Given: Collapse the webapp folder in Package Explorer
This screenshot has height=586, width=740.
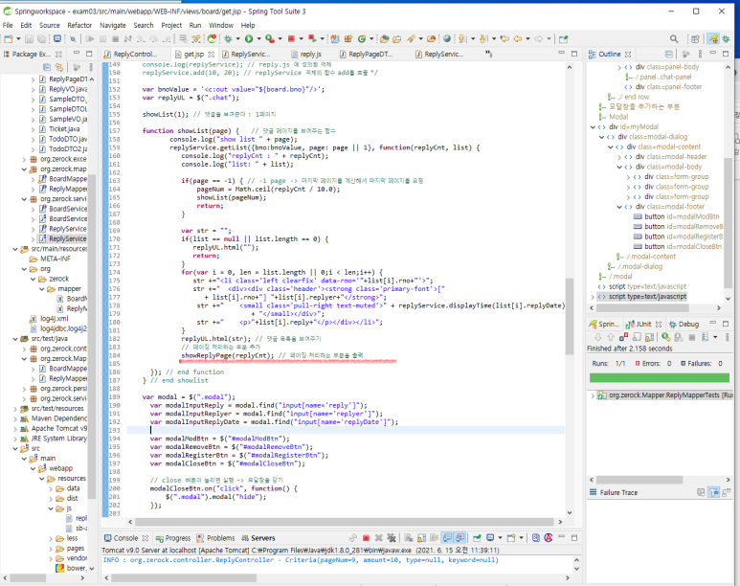Looking at the screenshot, I should 34,468.
